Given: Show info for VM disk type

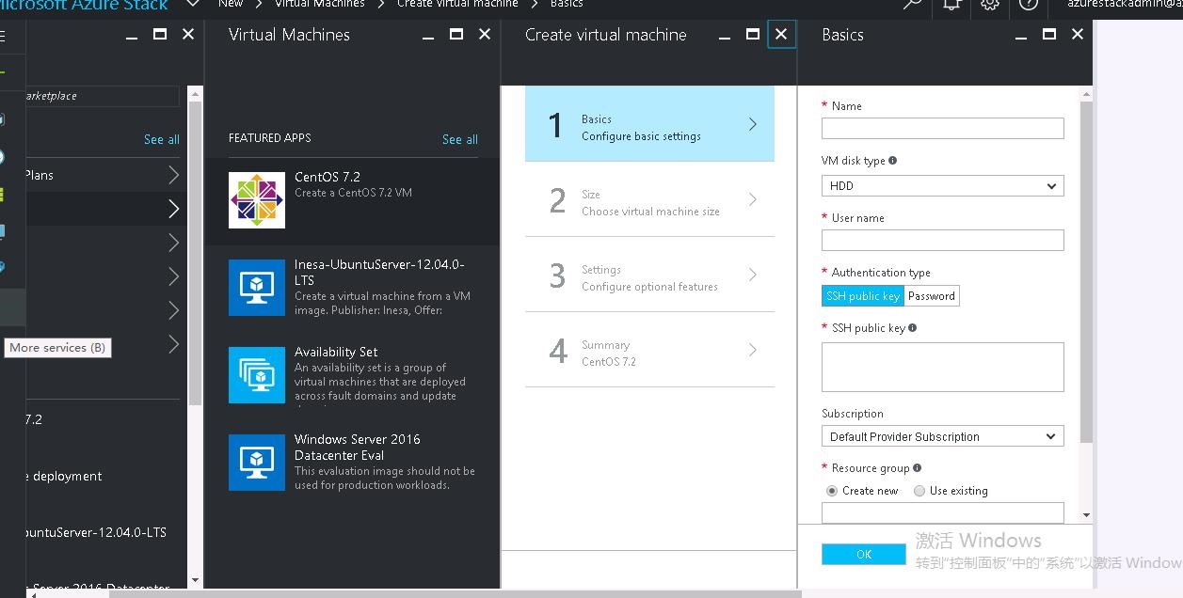Looking at the screenshot, I should (893, 161).
